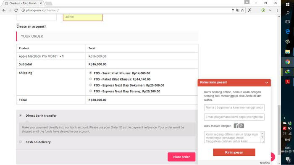
Task: Choose POS - Express Next Day Dokumen shipping
Action: click(91, 85)
